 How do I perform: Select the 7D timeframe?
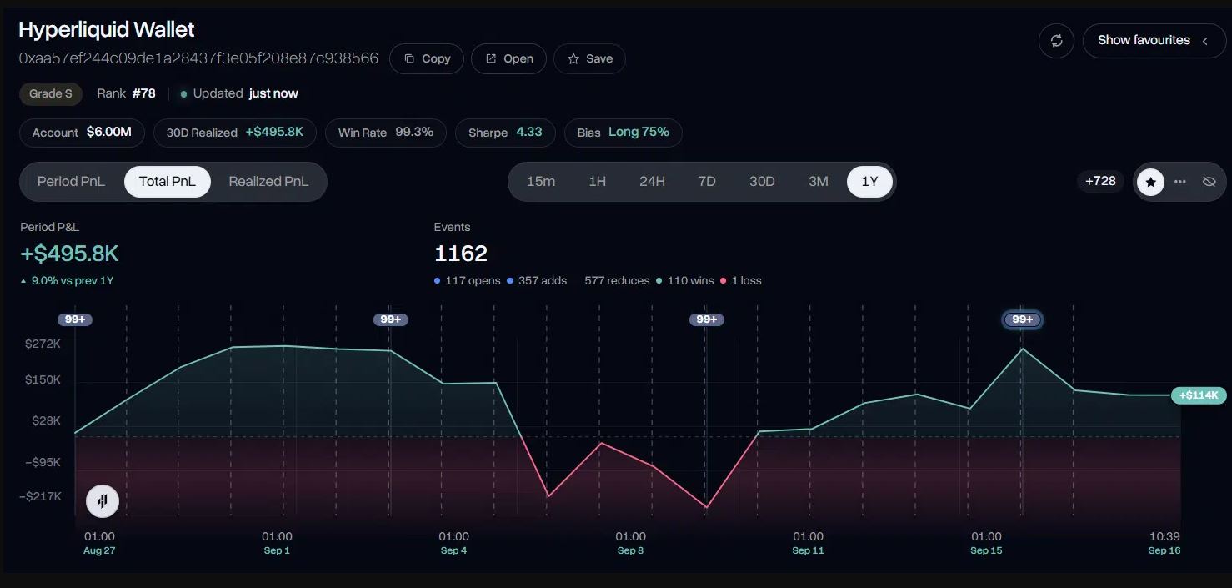(x=707, y=181)
